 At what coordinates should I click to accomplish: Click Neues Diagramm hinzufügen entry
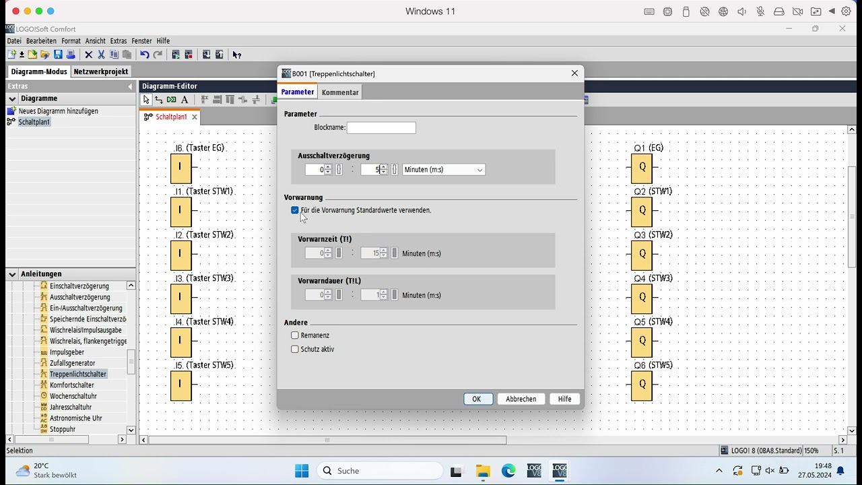click(58, 111)
